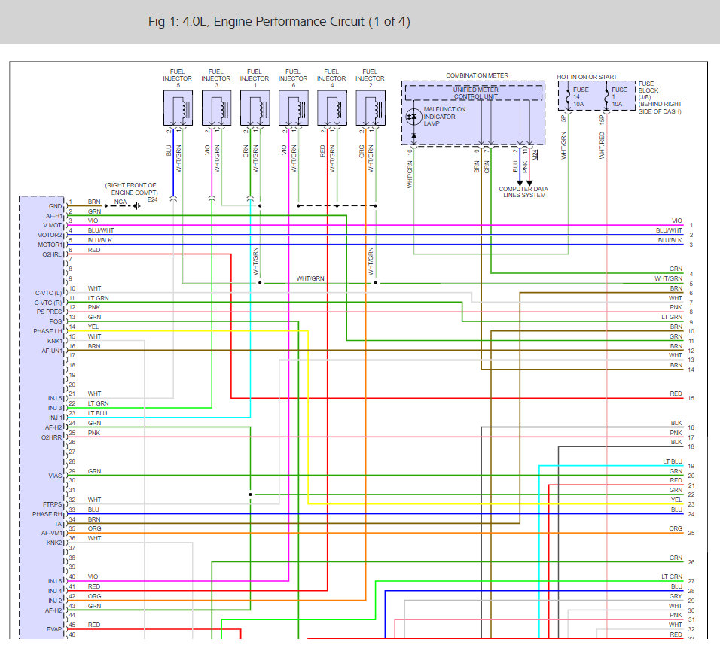Click the UNIFIED METER CONTROL UNIT box

pyautogui.click(x=474, y=93)
